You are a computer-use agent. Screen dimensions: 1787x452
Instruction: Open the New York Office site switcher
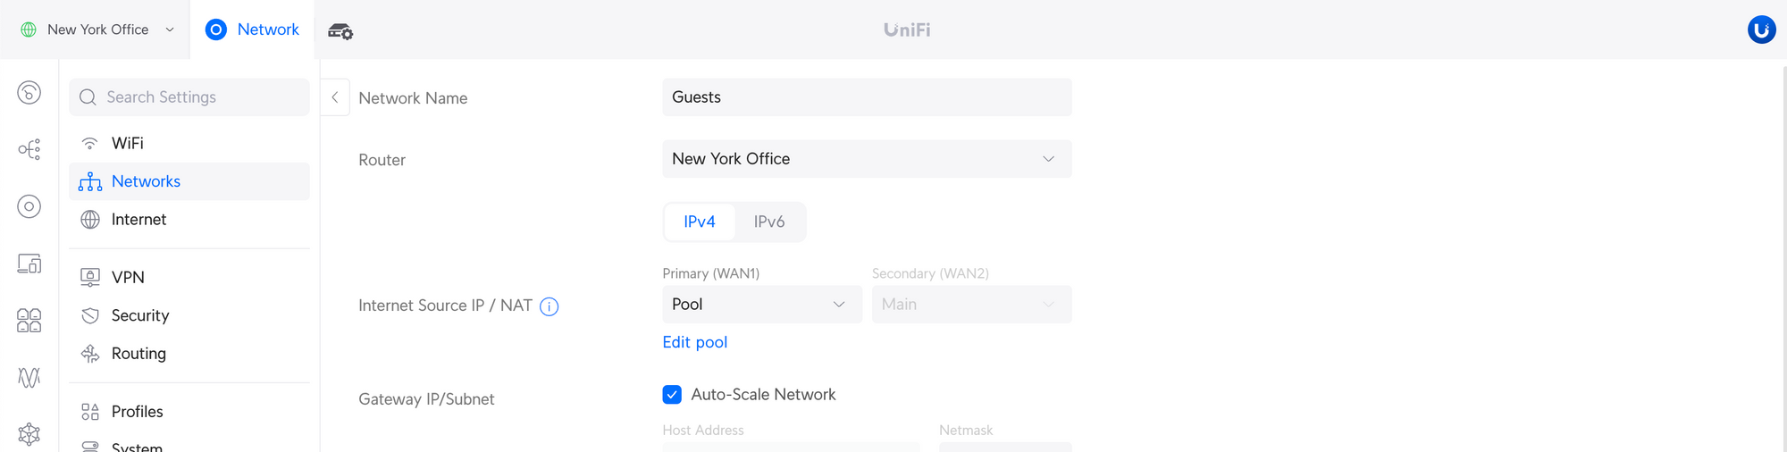click(x=97, y=29)
